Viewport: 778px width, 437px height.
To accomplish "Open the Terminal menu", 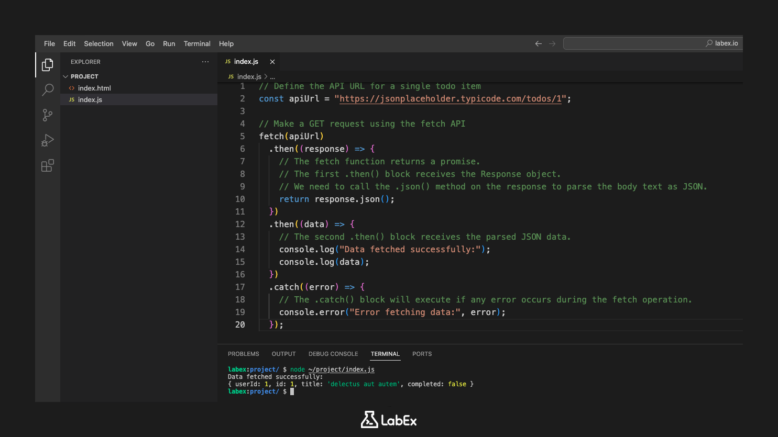I will [x=197, y=43].
